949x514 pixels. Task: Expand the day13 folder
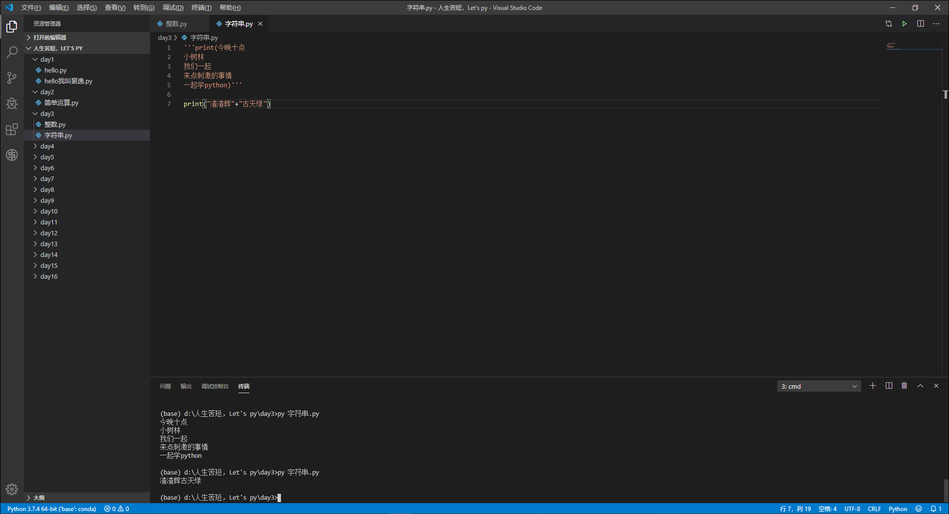(x=86, y=244)
